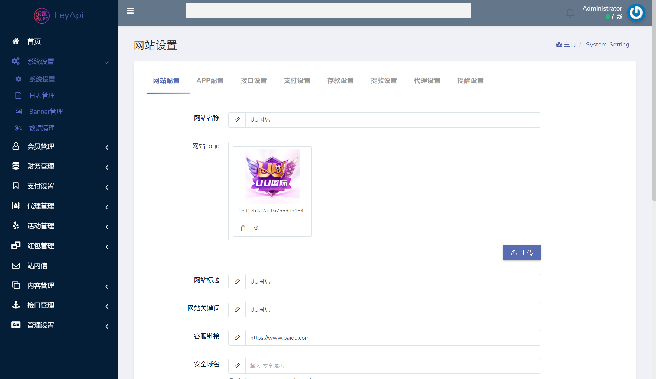The image size is (656, 379).
Task: Click the 站内信 mail icon
Action: (16, 266)
